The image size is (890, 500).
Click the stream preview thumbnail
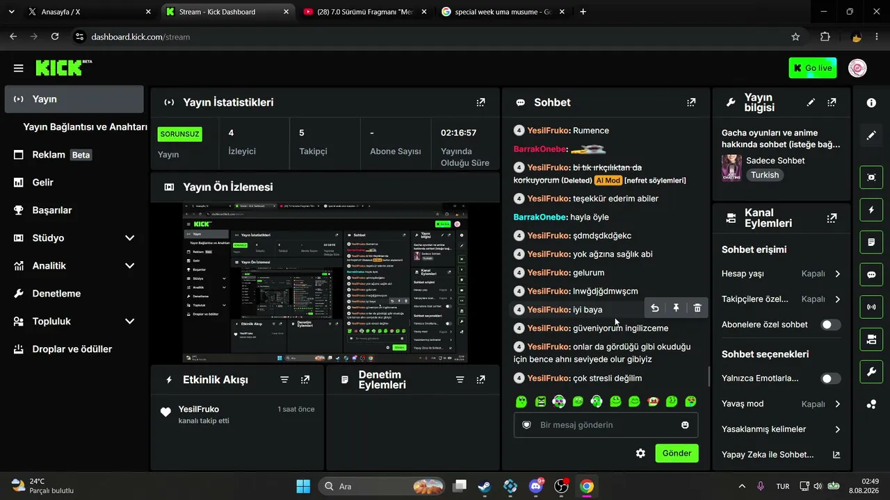325,283
